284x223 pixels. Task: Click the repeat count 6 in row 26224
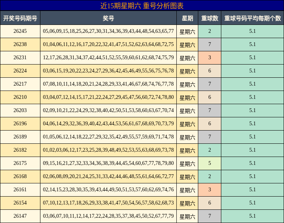(x=210, y=71)
